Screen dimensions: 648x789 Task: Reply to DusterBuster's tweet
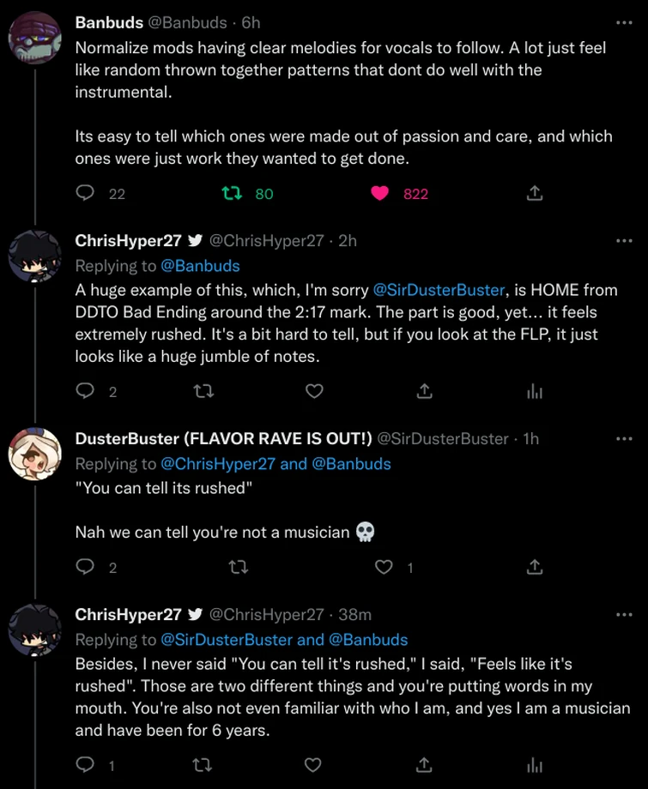[x=84, y=567]
